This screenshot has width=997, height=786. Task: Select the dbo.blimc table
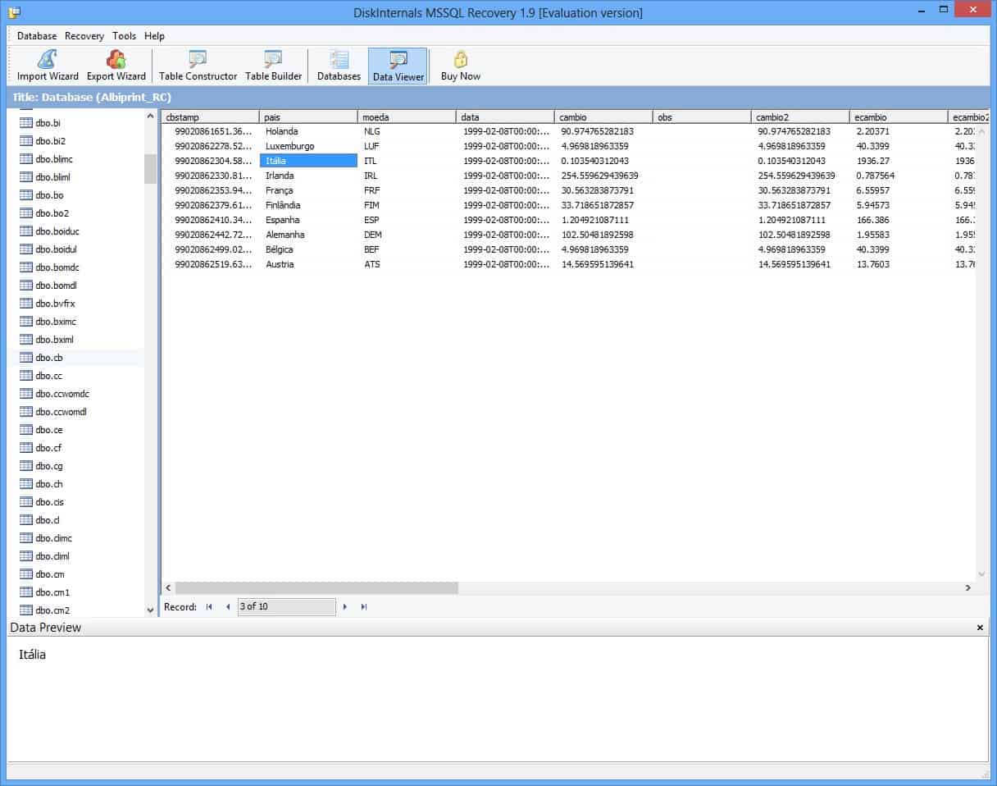54,159
